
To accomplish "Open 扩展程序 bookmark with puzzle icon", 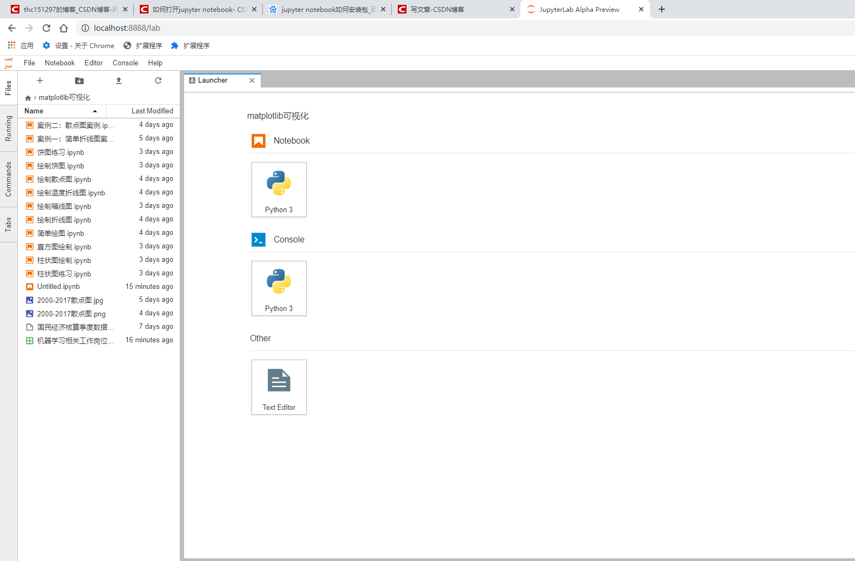I will (190, 45).
